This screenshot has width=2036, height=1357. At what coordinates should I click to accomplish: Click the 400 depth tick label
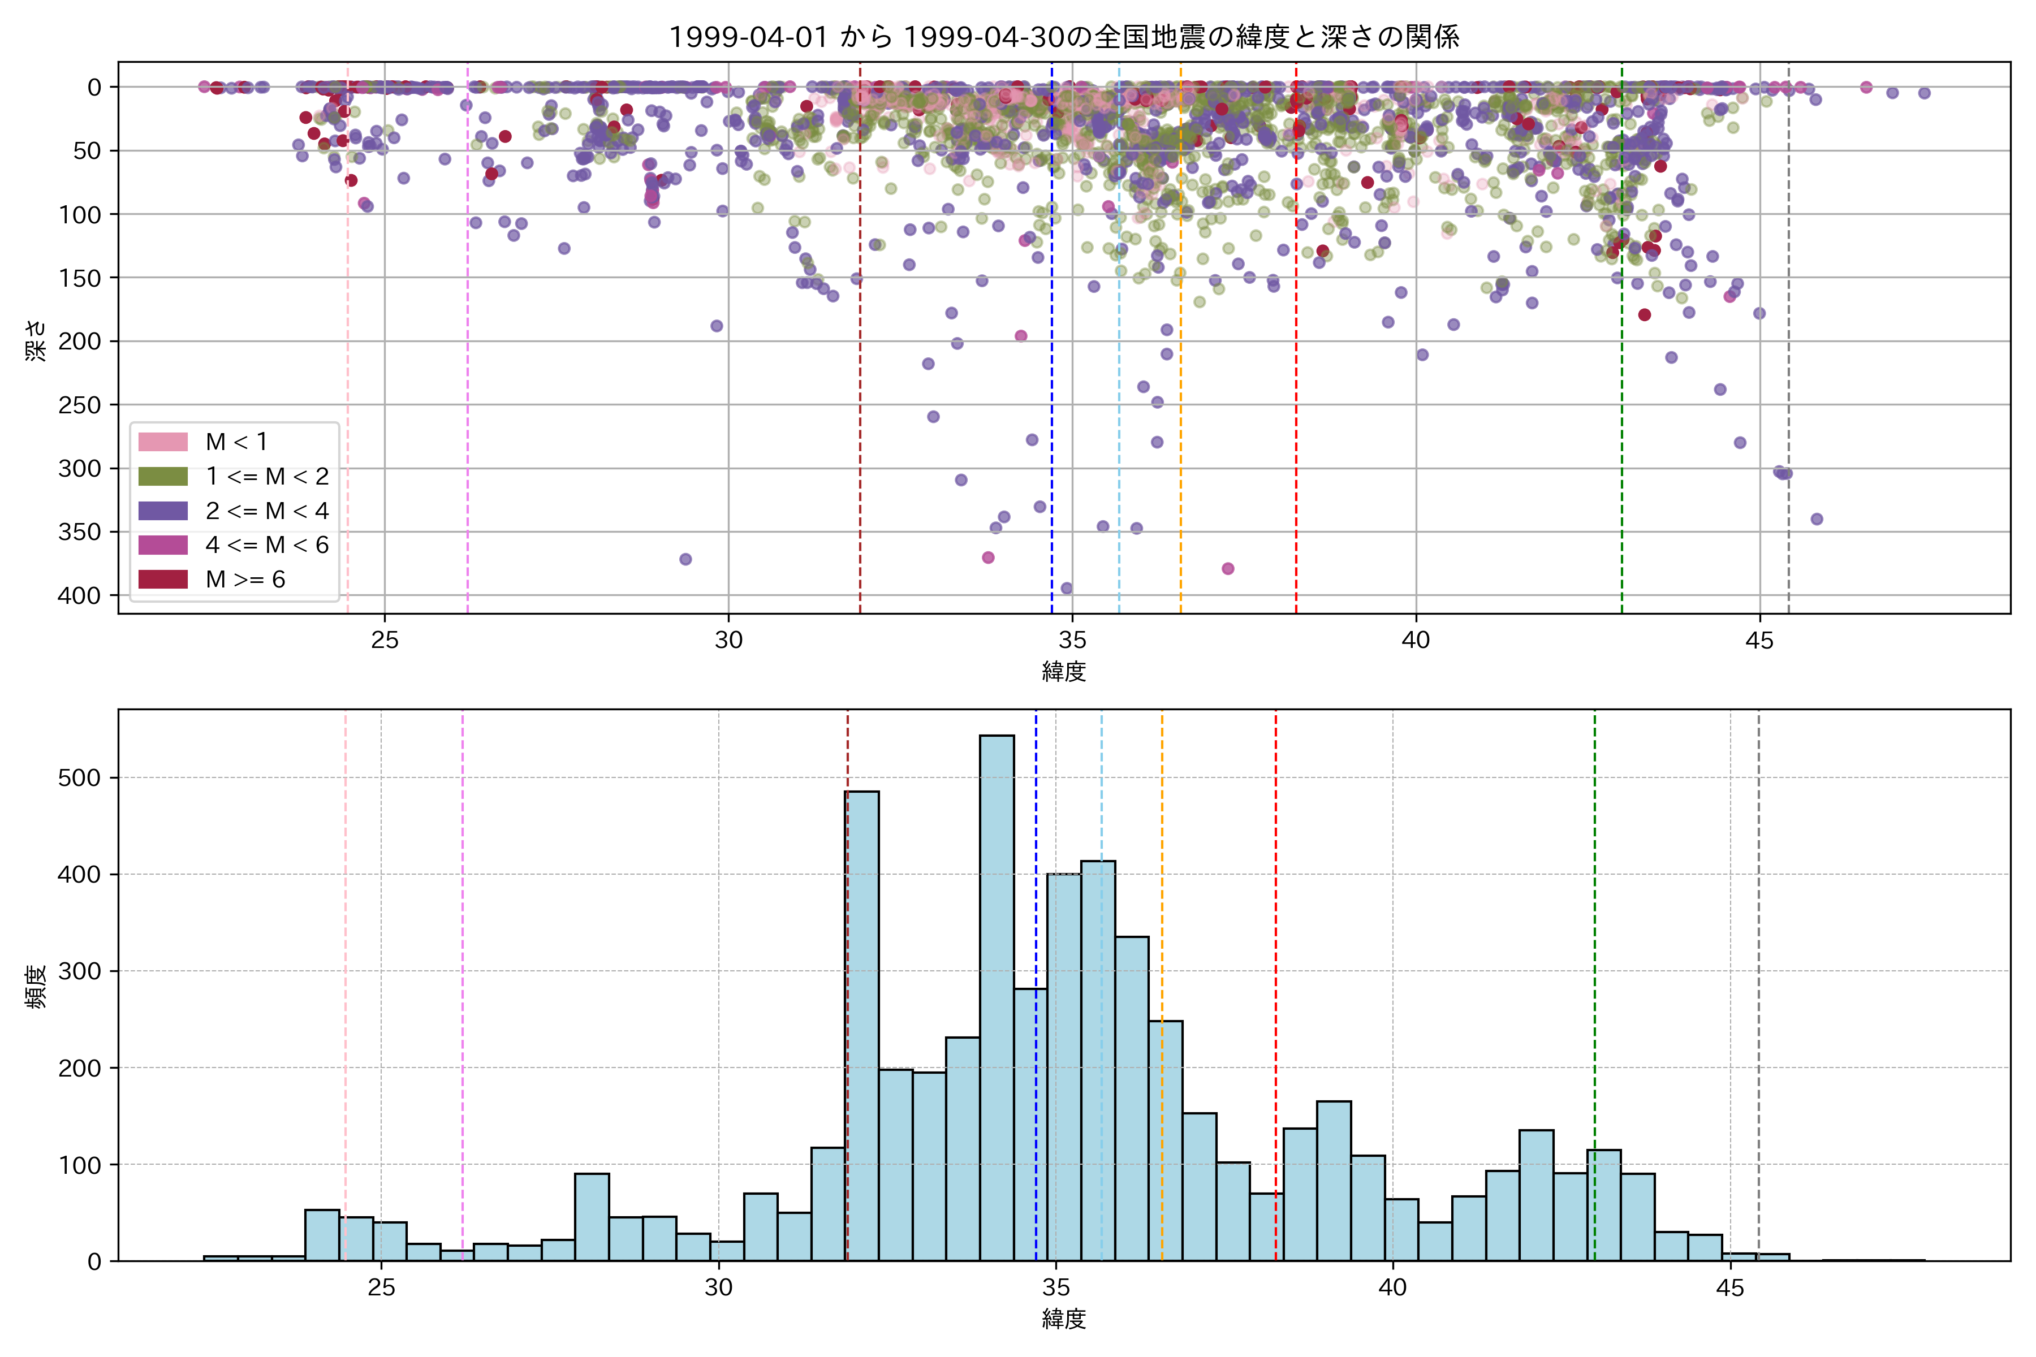[80, 595]
